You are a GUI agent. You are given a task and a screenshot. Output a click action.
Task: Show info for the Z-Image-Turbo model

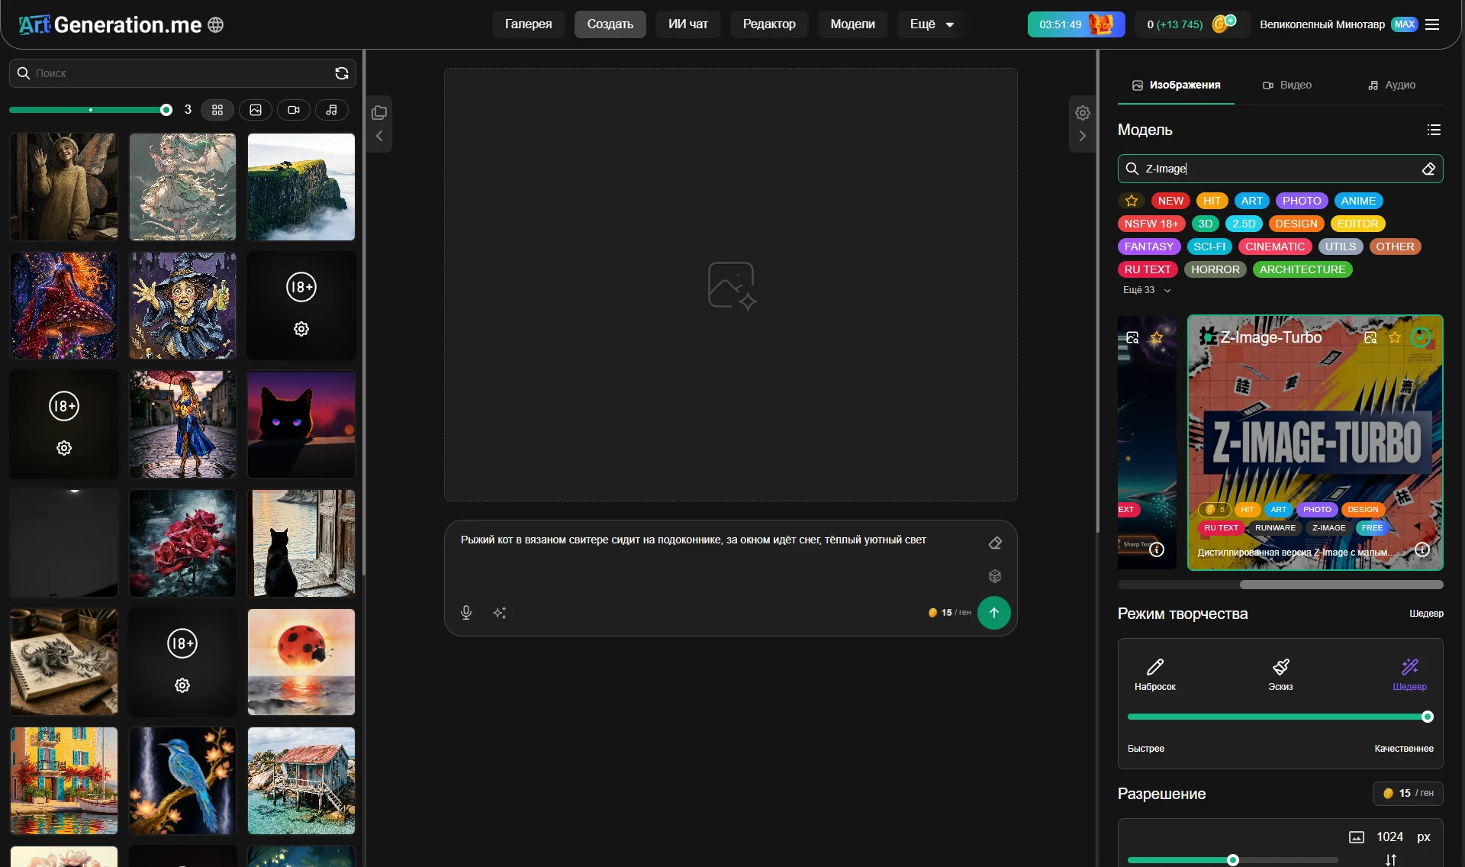1422,550
